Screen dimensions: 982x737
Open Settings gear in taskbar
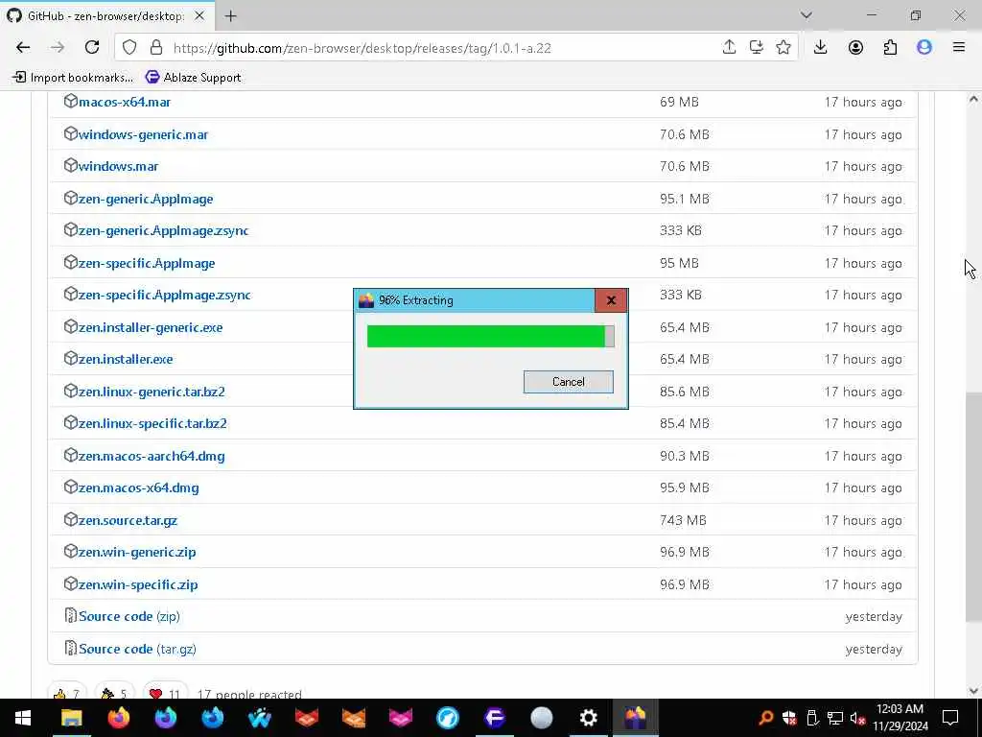click(588, 718)
